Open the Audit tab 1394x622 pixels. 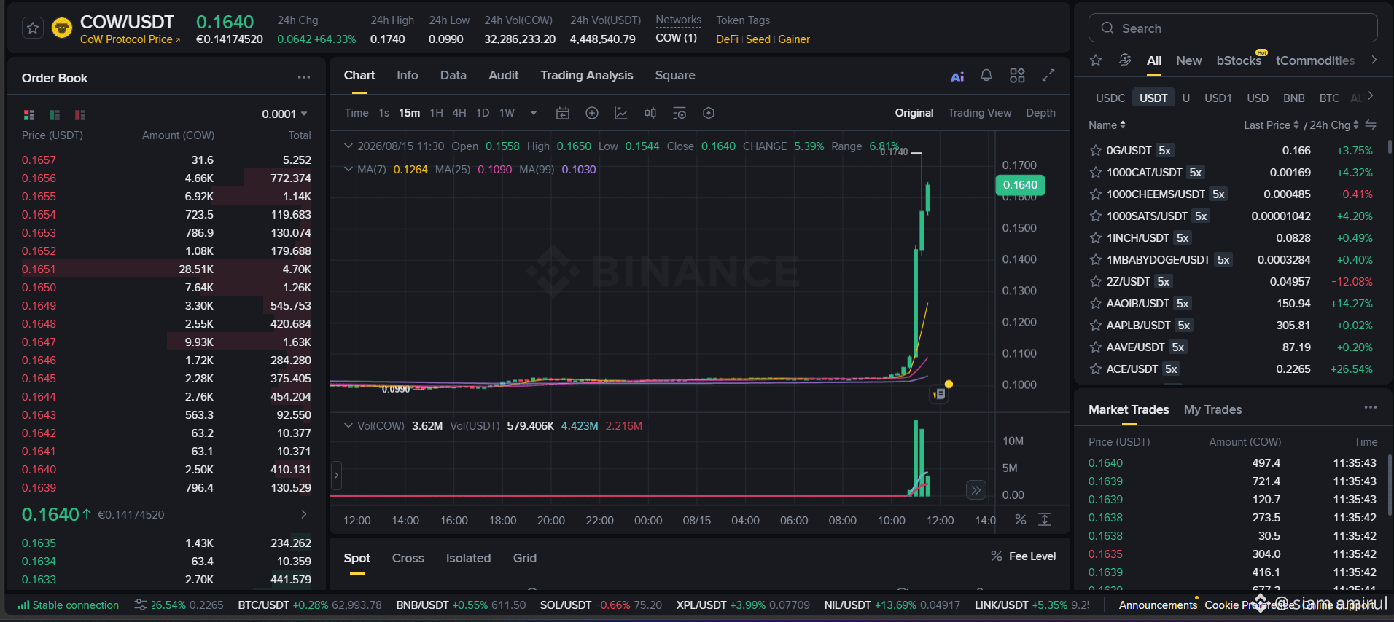tap(504, 75)
